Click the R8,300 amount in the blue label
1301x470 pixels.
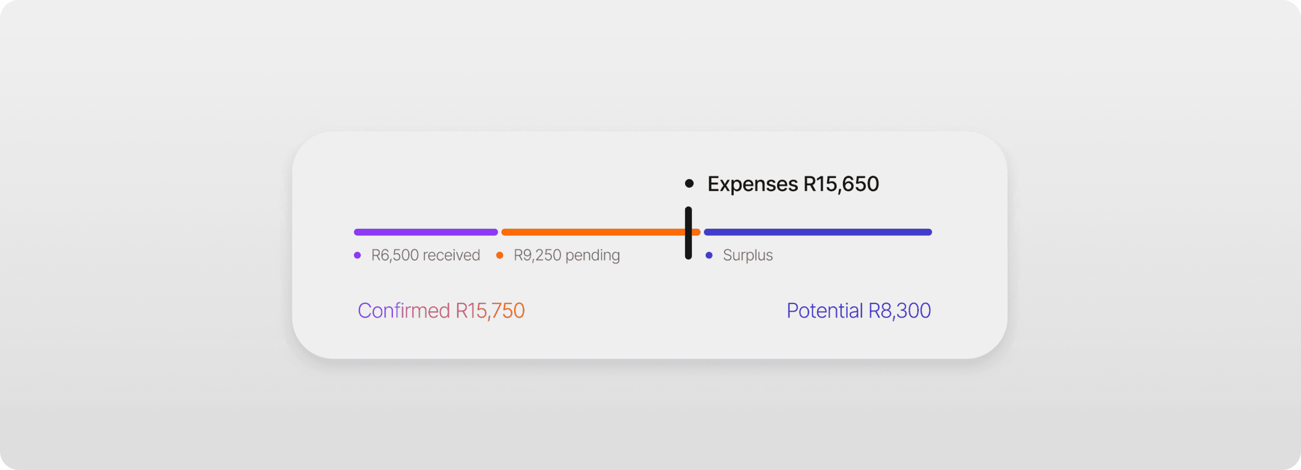pos(900,311)
